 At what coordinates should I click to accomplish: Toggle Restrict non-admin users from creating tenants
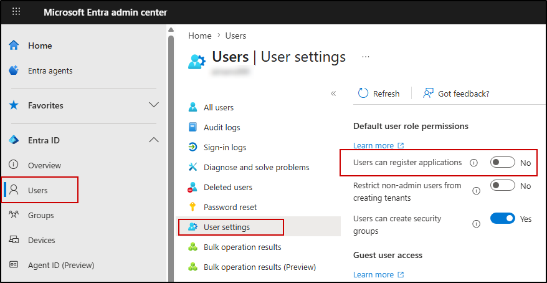502,185
